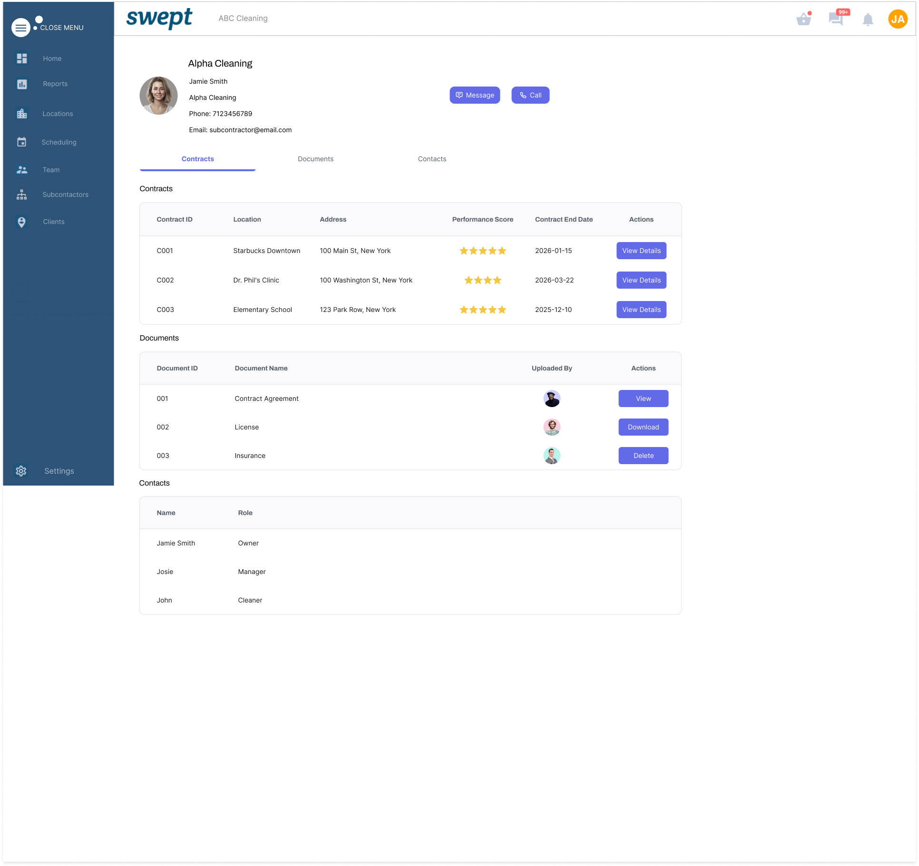Switch to the Documents tab
Image resolution: width=919 pixels, height=866 pixels.
[315, 159]
